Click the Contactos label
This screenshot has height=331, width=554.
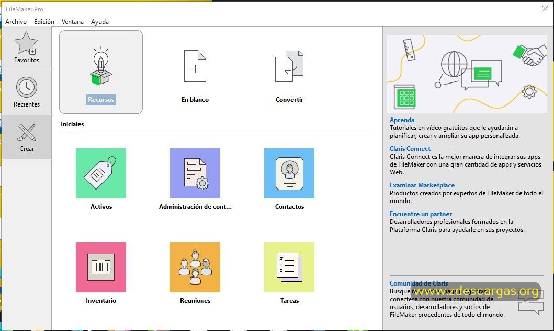[289, 207]
